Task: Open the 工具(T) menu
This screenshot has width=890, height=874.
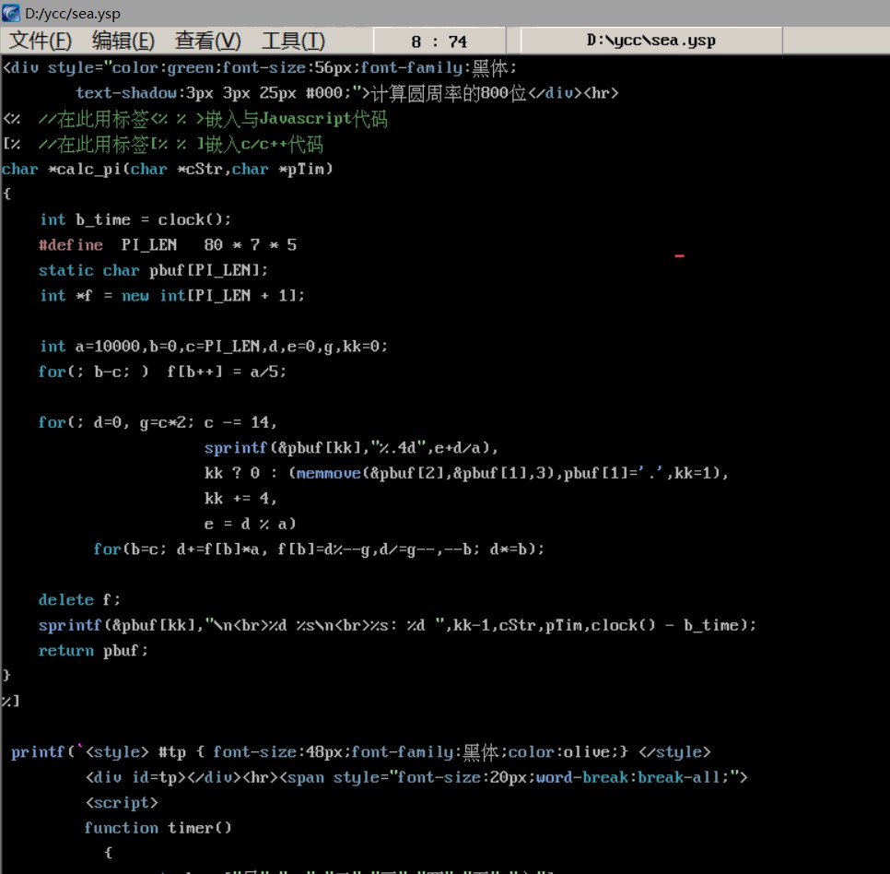Action: tap(293, 41)
